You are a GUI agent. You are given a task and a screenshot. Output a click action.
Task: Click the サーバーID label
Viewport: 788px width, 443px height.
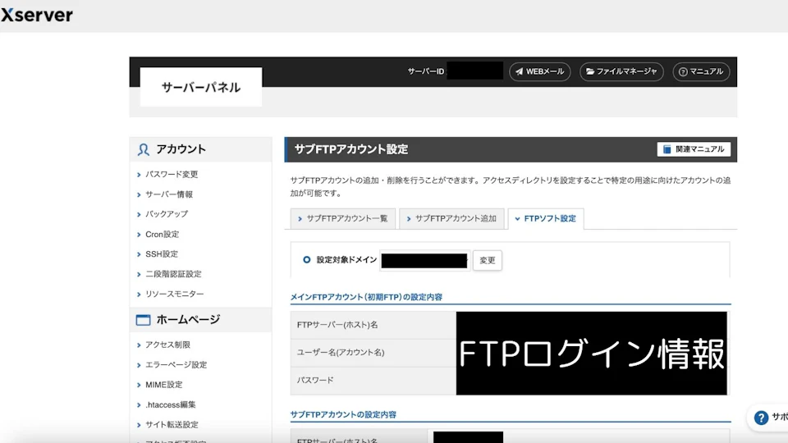pos(426,72)
